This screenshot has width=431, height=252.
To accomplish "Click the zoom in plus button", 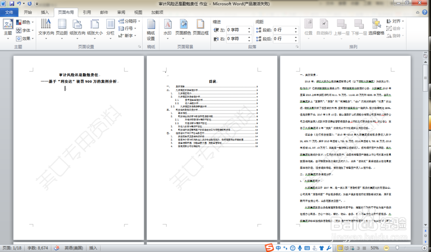I will point(425,248).
